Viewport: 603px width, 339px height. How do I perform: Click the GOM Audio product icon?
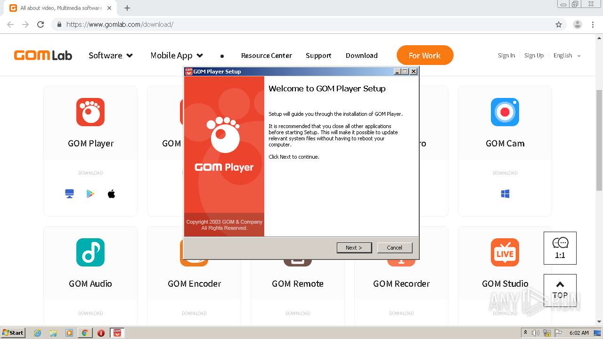(x=90, y=252)
